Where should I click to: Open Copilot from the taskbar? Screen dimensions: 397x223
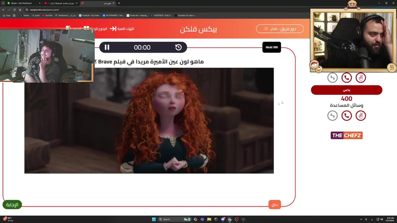(195, 219)
